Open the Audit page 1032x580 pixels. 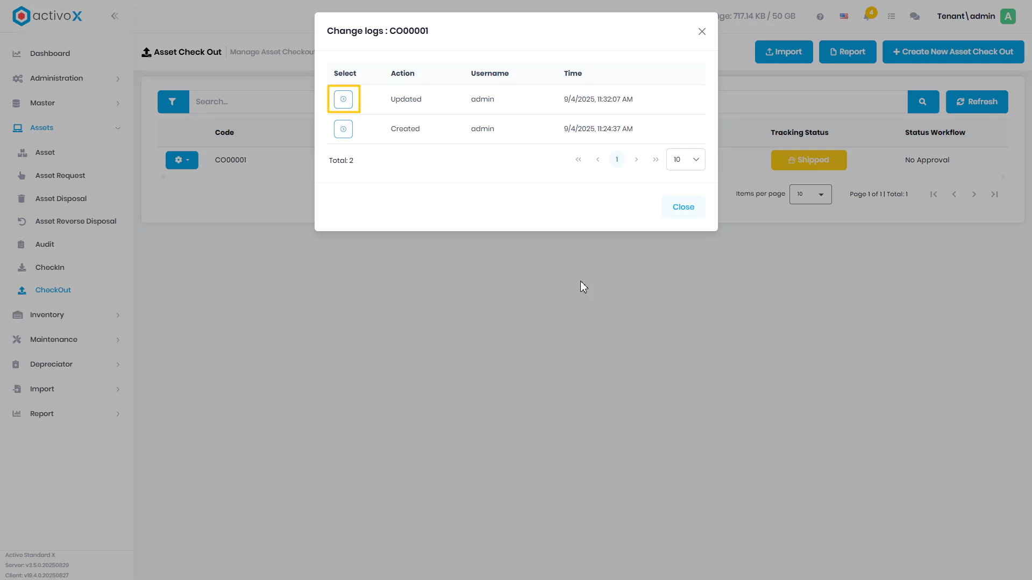45,245
